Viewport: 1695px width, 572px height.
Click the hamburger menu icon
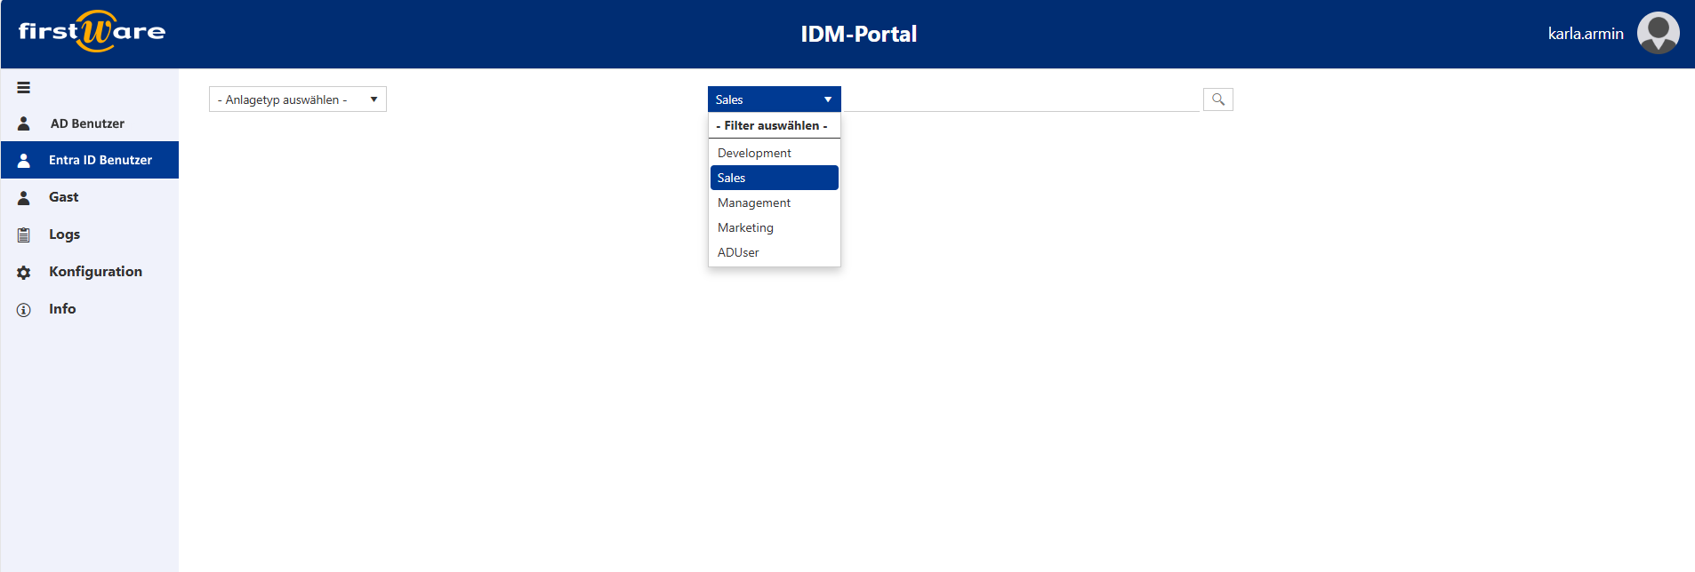pos(24,88)
